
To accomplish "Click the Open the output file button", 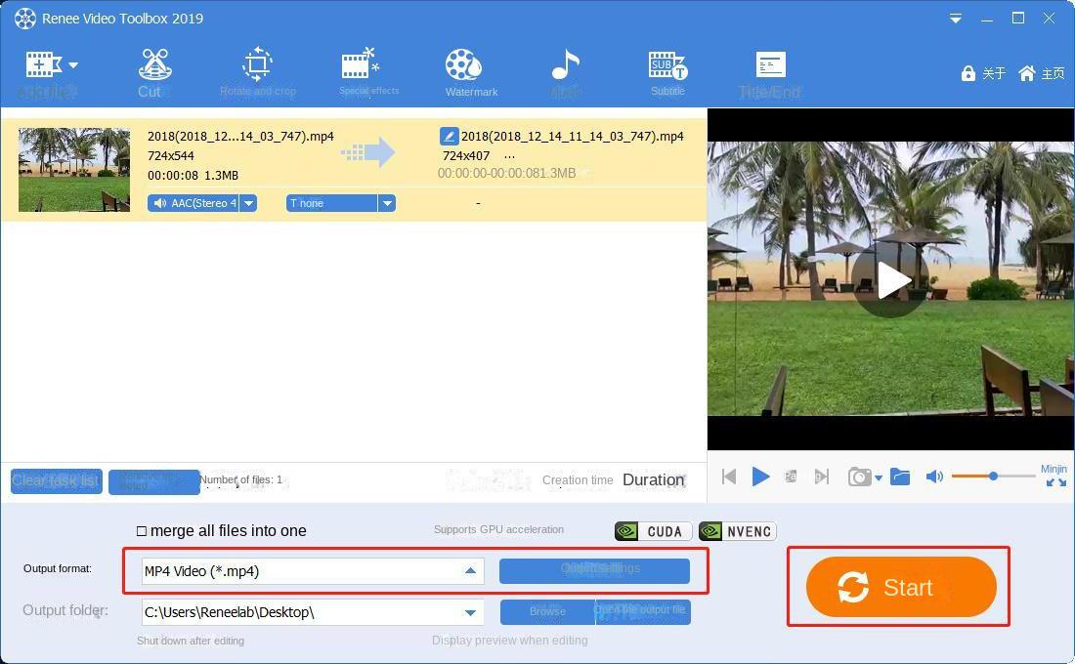I will 643,611.
